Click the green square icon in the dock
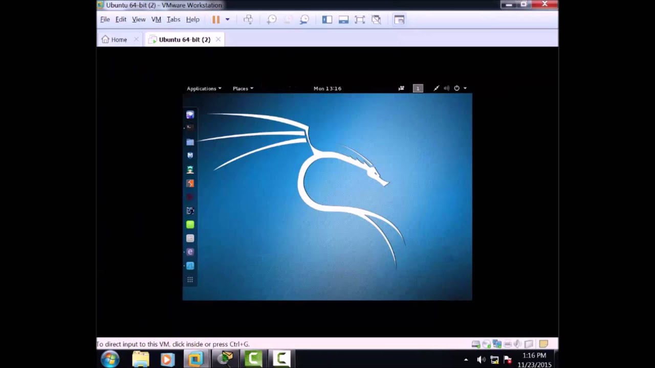The width and height of the screenshot is (655, 368). pyautogui.click(x=190, y=224)
